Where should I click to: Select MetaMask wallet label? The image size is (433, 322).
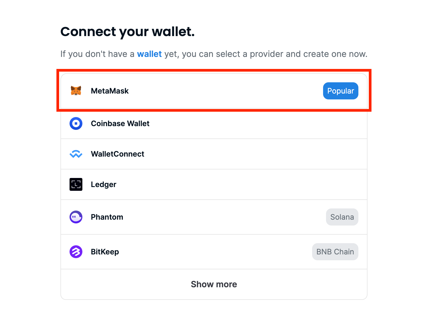[110, 91]
